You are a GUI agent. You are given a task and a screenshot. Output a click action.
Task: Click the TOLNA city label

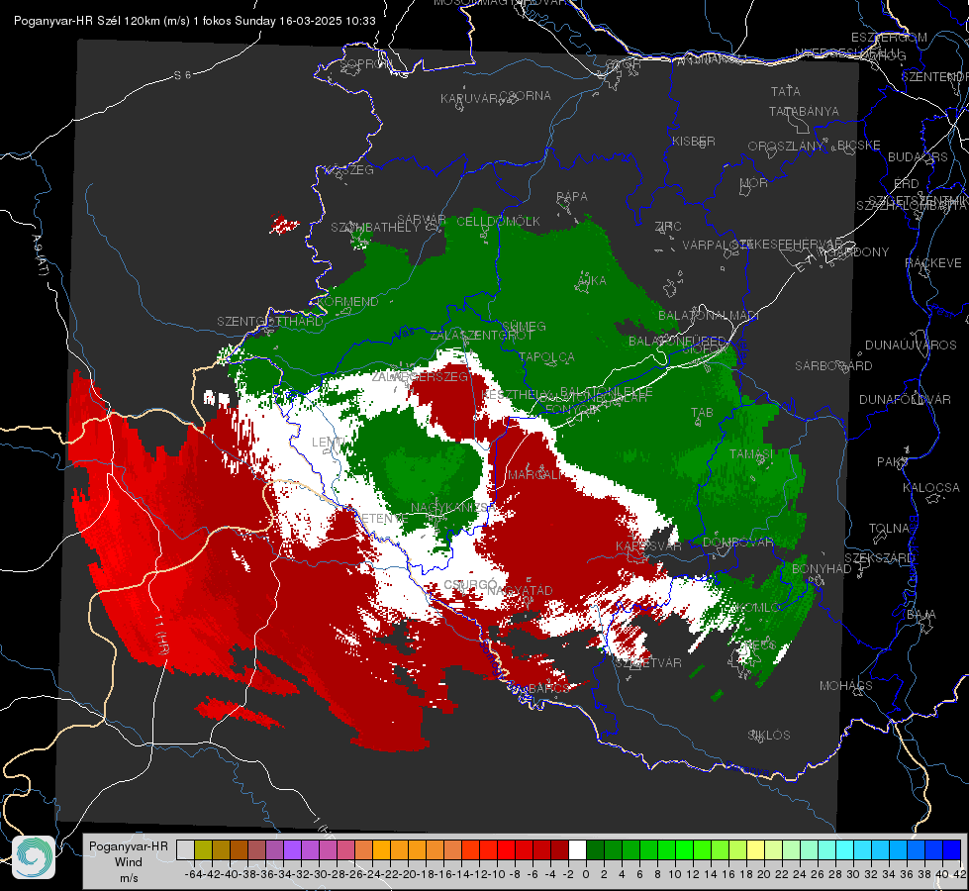coord(889,529)
